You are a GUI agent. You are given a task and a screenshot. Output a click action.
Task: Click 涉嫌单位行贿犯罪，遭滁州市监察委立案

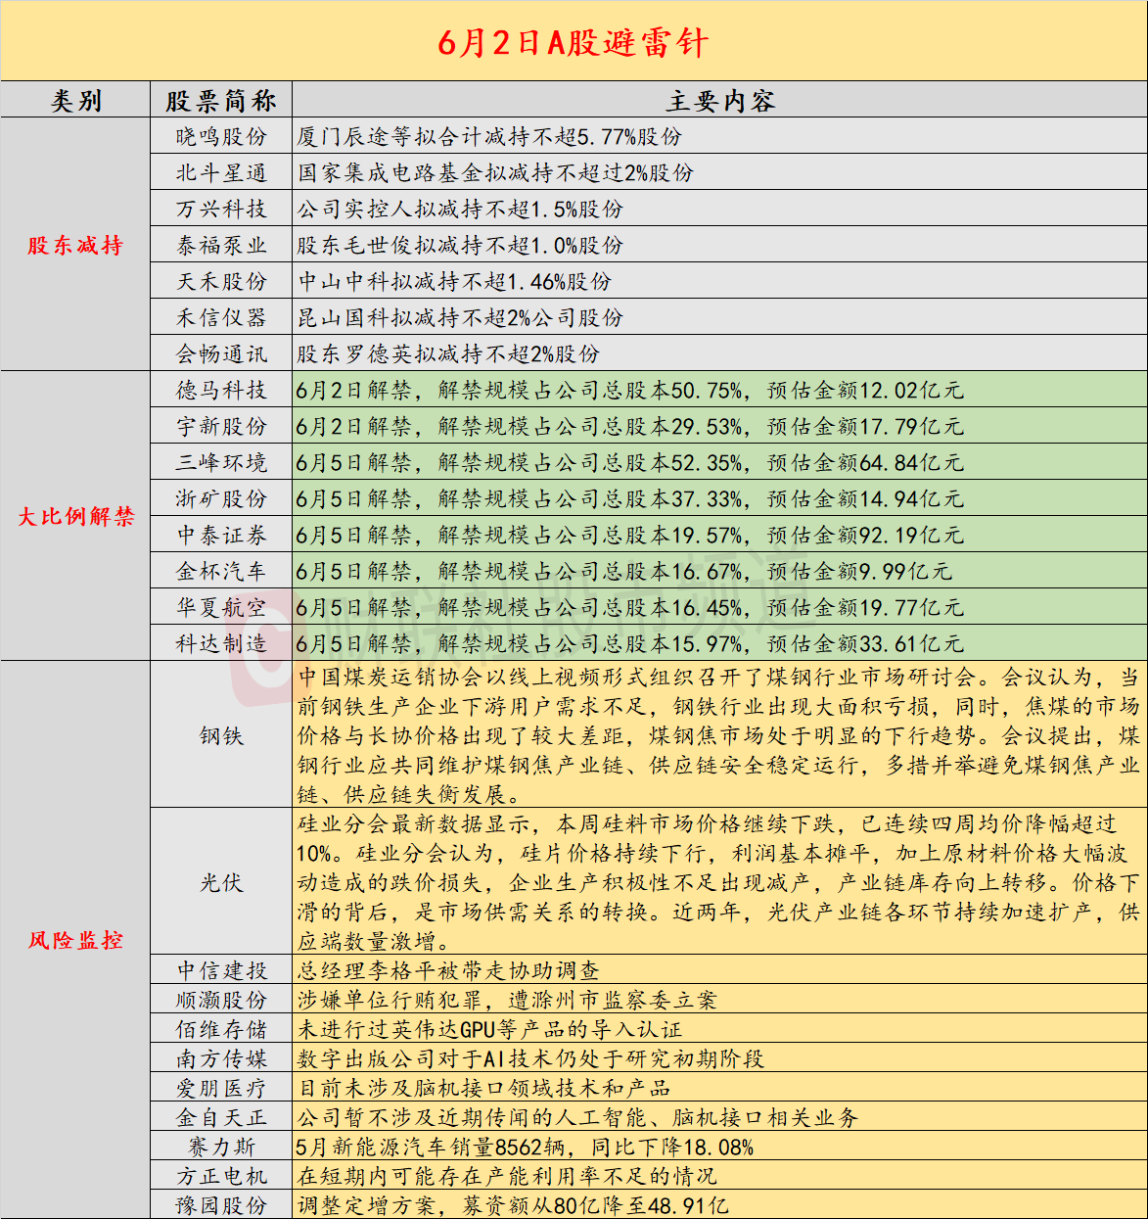click(x=507, y=1000)
